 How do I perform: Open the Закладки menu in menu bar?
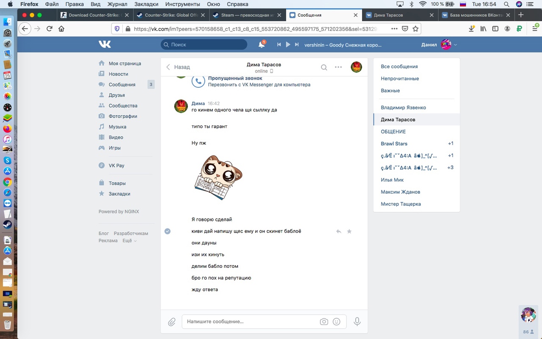pyautogui.click(x=146, y=4)
